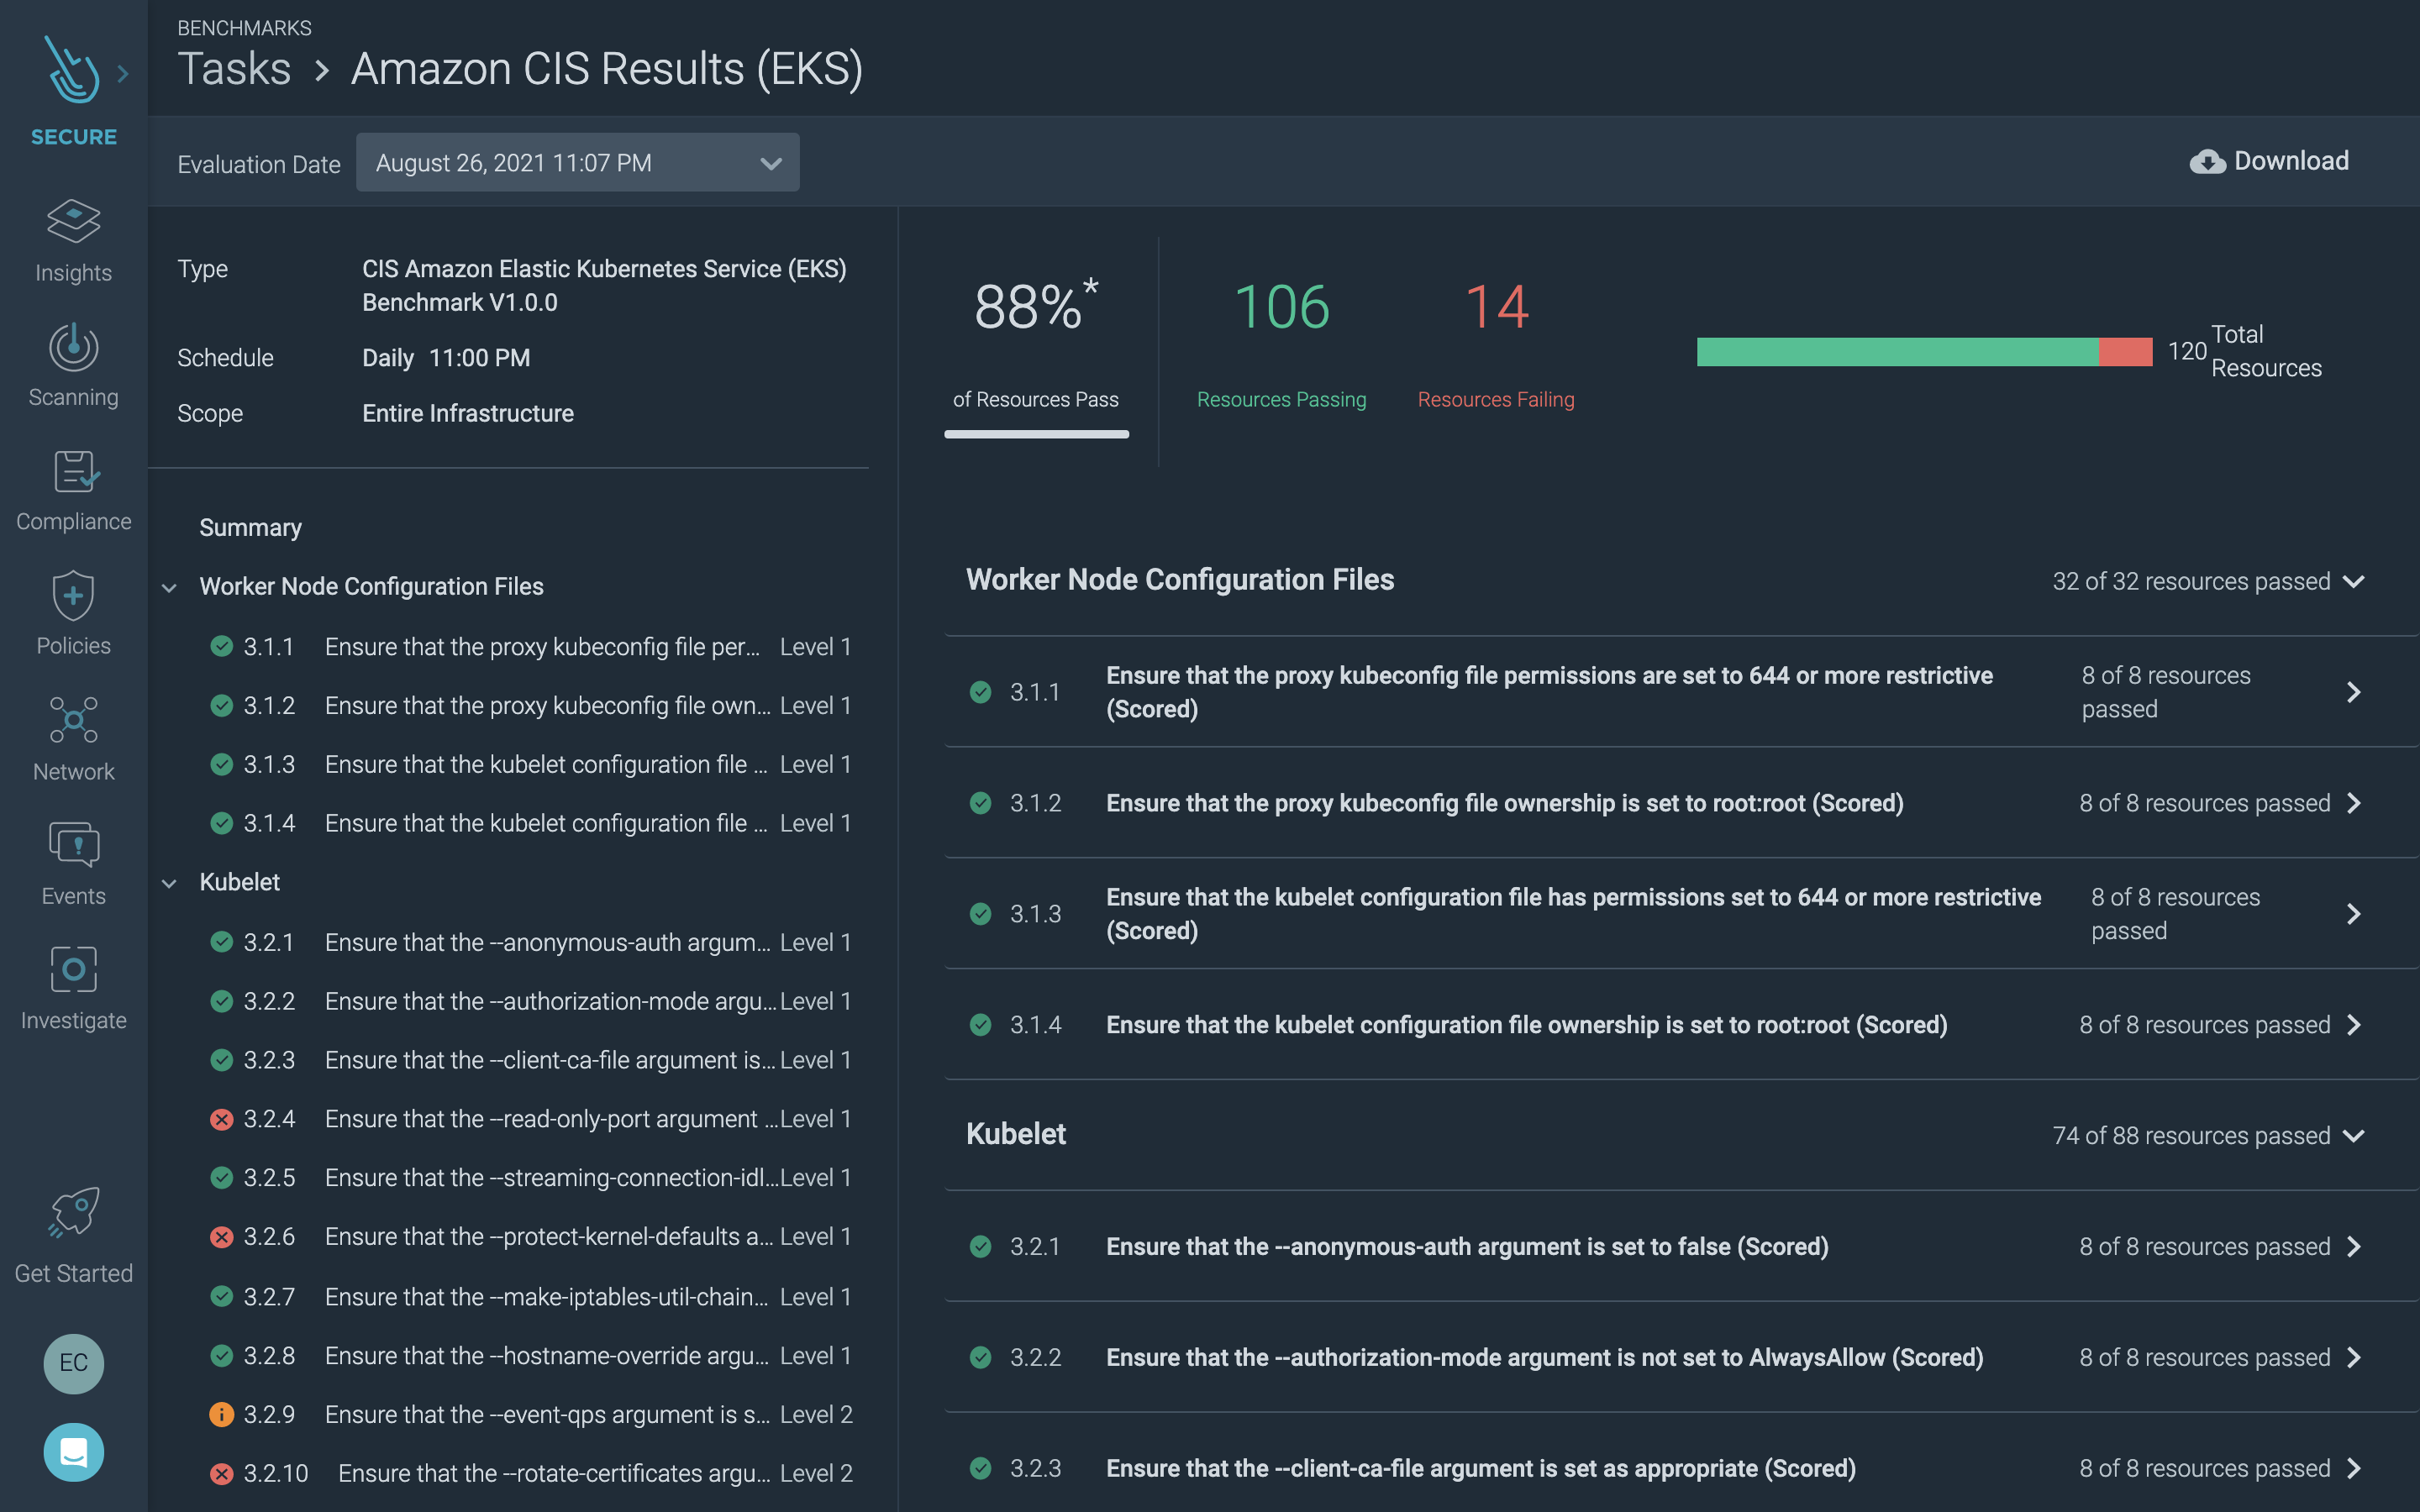Open the chat support bubble
The width and height of the screenshot is (2420, 1512).
point(73,1452)
